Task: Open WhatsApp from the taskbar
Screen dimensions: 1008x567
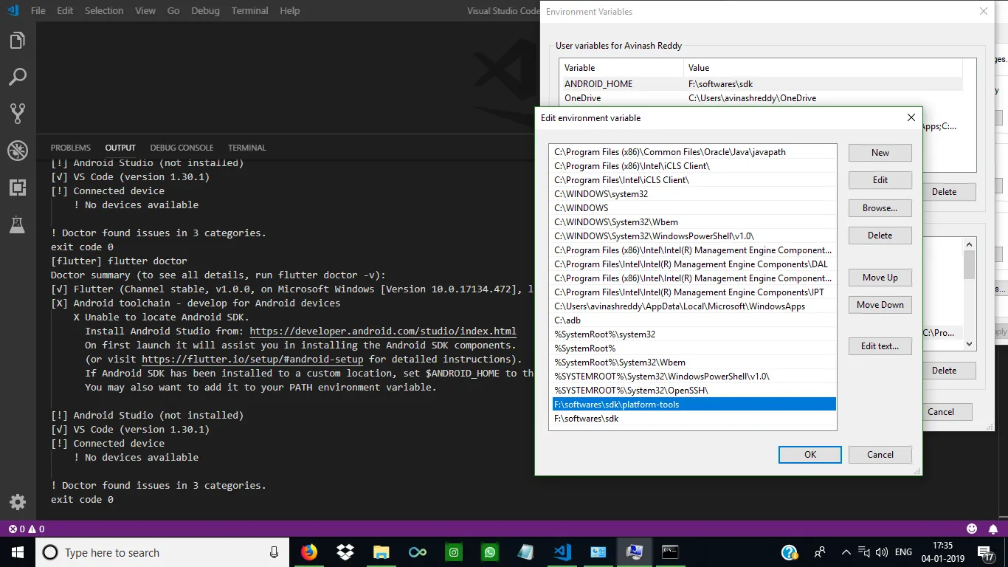Action: tap(490, 552)
